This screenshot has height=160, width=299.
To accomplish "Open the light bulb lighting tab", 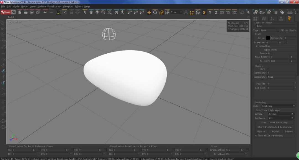I will [x=289, y=19].
